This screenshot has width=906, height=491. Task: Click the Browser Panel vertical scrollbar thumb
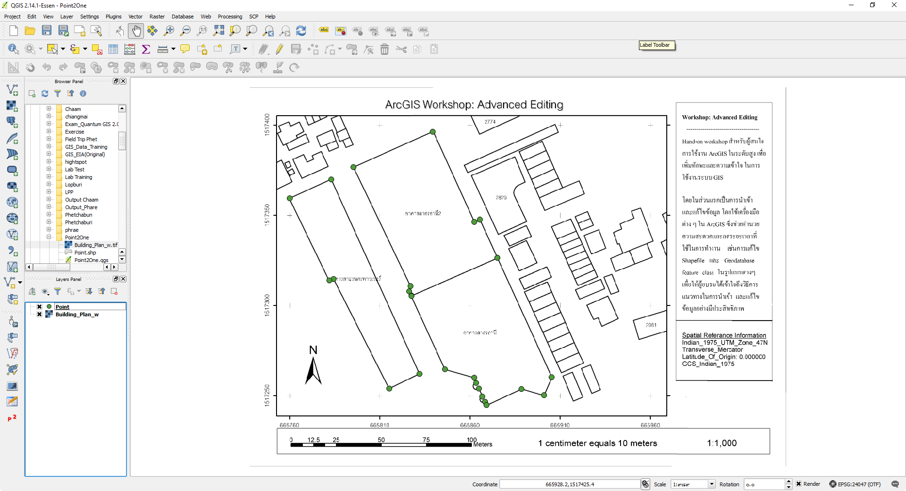click(x=122, y=141)
